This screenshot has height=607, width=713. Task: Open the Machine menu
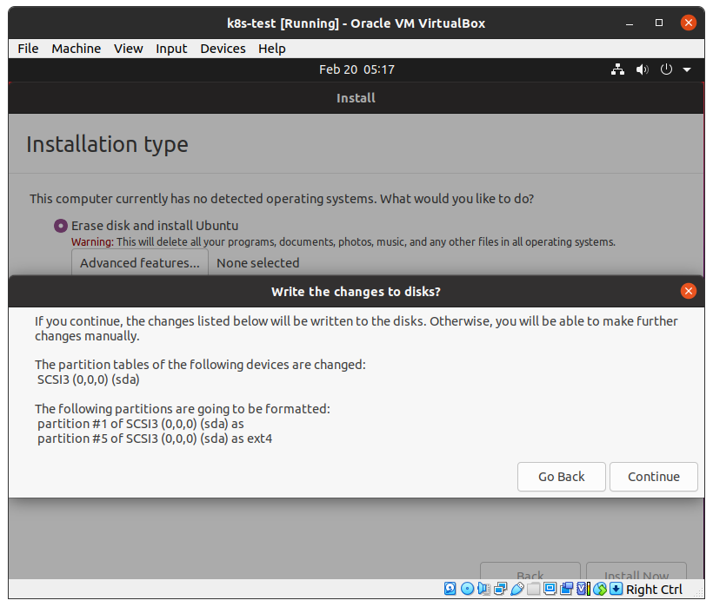[x=76, y=49]
